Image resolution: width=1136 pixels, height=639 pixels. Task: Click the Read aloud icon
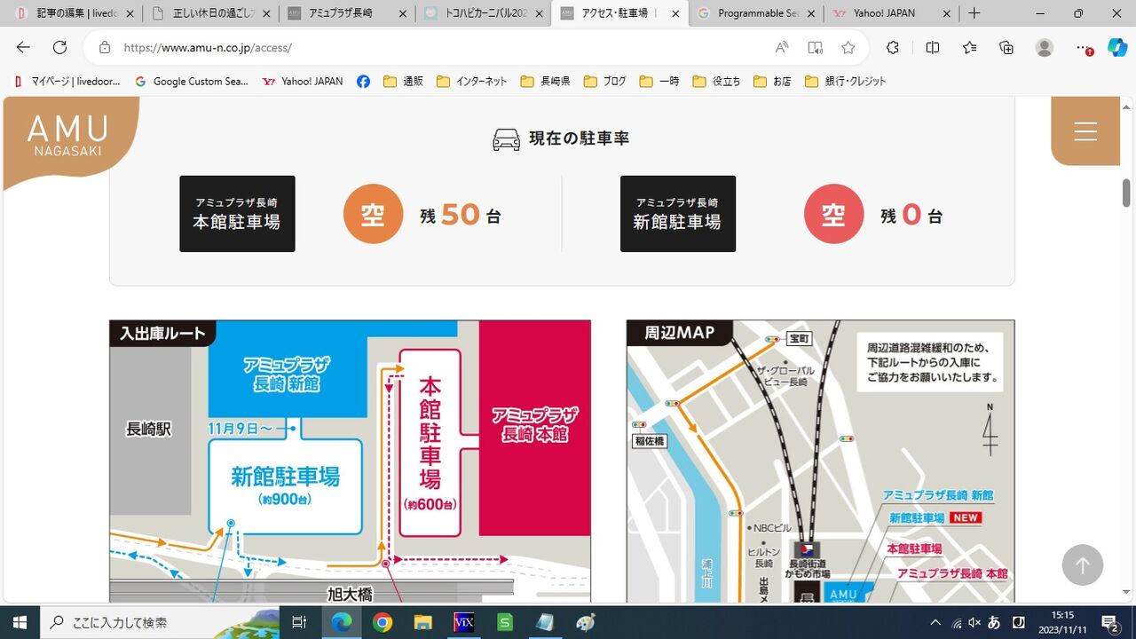782,48
